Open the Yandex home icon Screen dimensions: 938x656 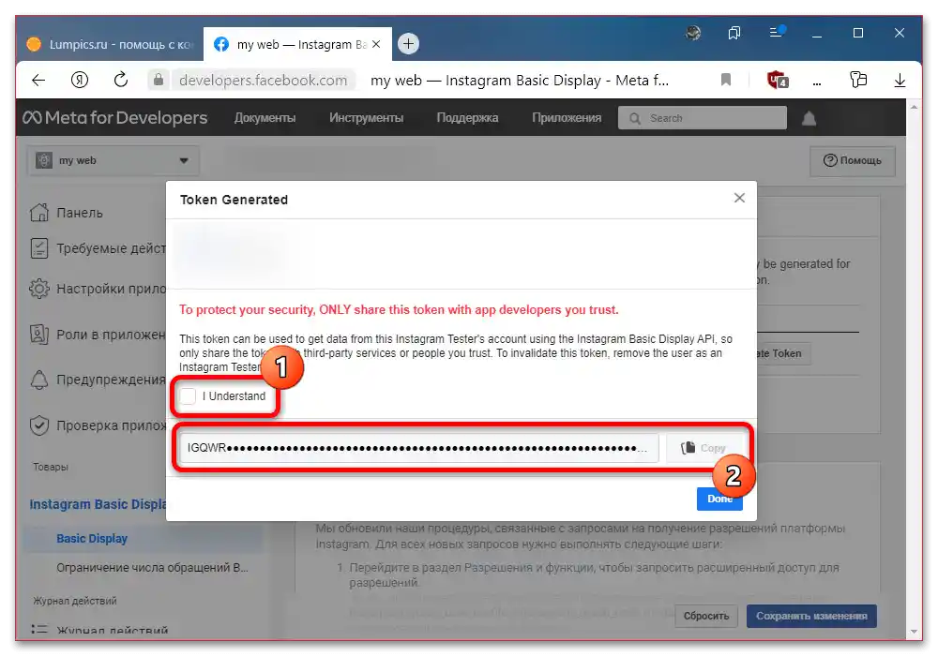80,80
